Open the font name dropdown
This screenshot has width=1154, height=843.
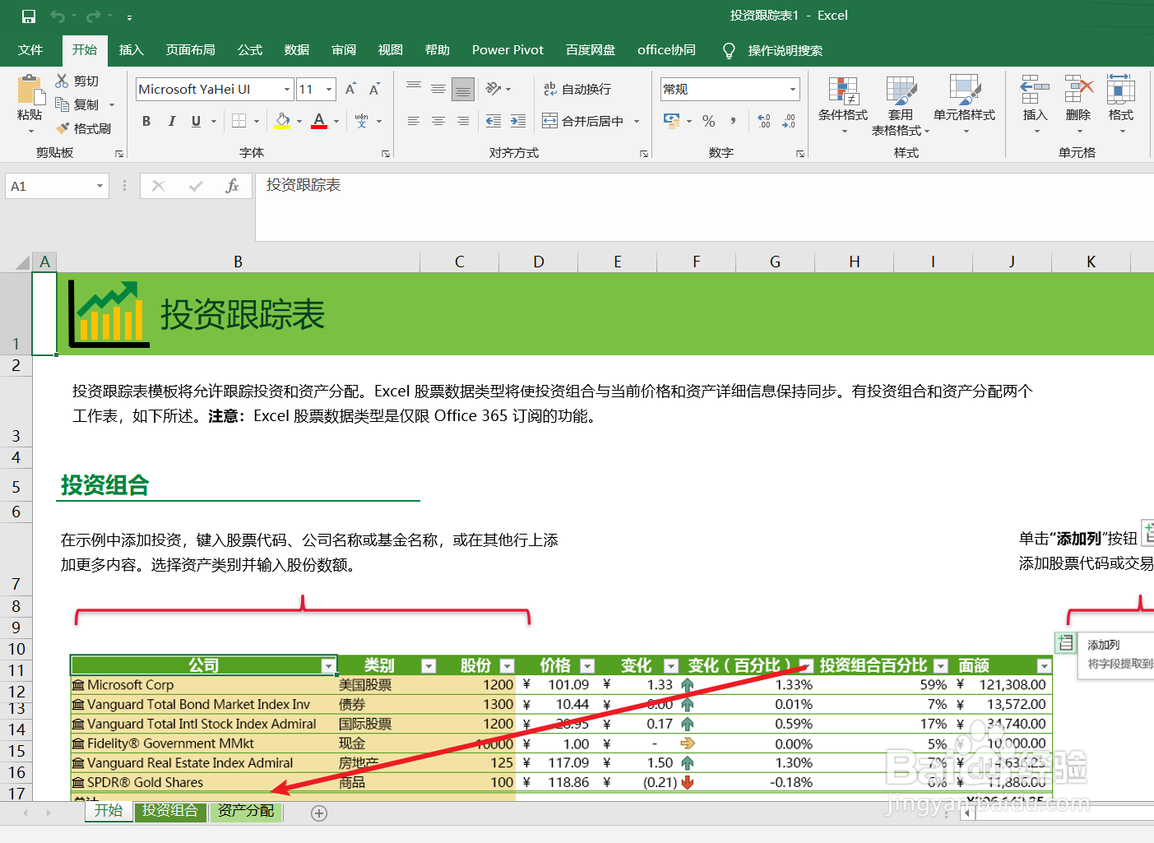pyautogui.click(x=287, y=89)
